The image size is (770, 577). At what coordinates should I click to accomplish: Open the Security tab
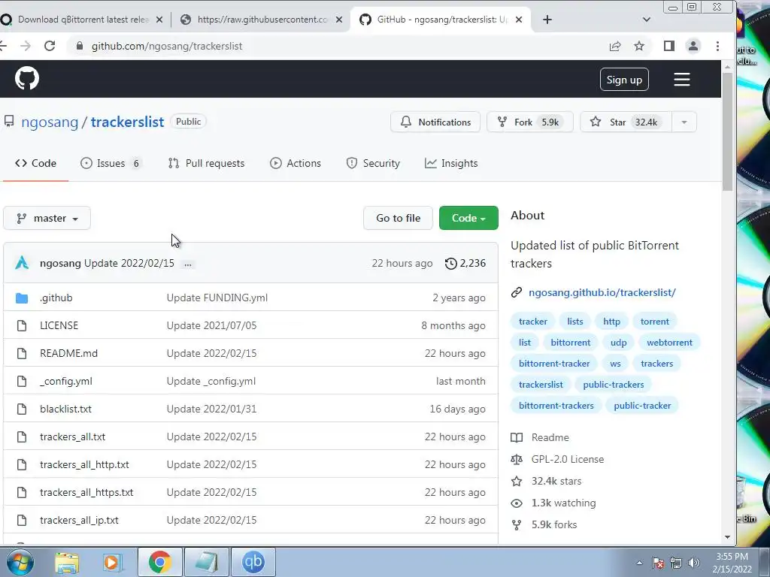373,163
